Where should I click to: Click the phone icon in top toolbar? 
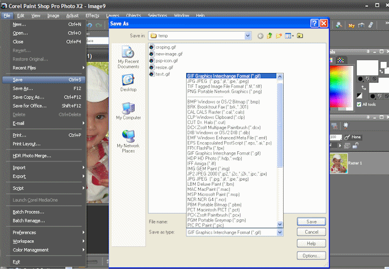pyautogui.click(x=370, y=25)
